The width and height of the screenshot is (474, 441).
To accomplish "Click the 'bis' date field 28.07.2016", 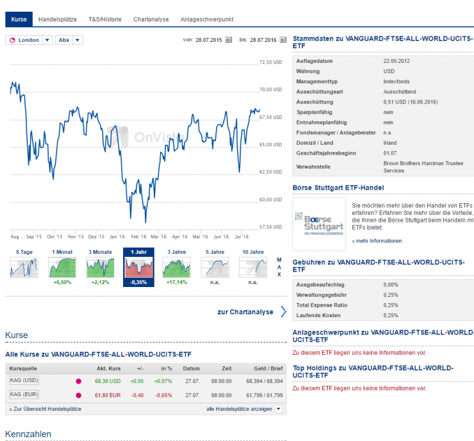I will tap(263, 40).
